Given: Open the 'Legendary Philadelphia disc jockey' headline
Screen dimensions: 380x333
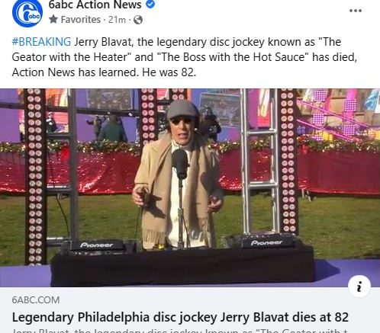Looking at the screenshot, I should 180,317.
